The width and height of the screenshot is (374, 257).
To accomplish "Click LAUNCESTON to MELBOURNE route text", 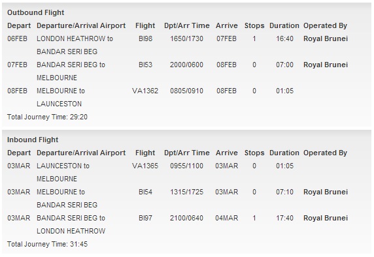I will (63, 172).
